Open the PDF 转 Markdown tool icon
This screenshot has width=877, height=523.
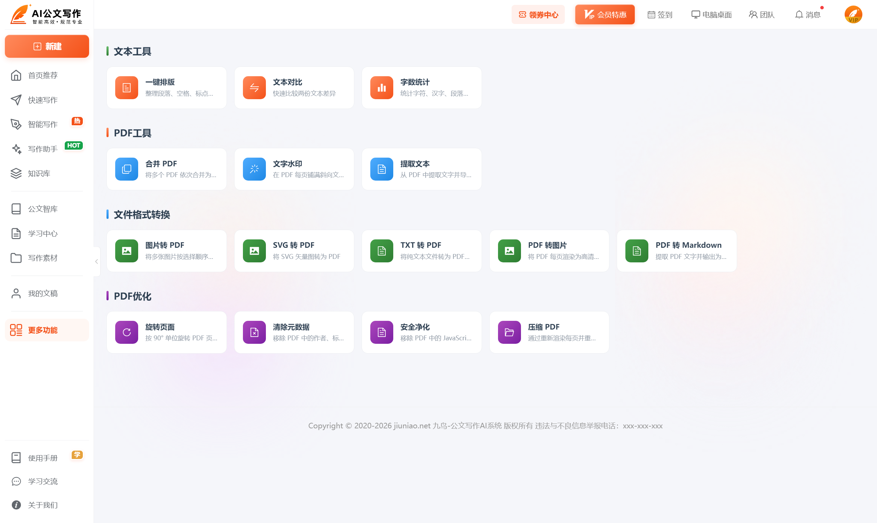coord(637,251)
